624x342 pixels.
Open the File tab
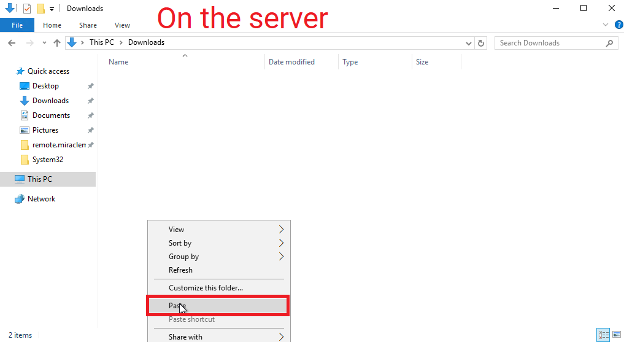pyautogui.click(x=17, y=25)
